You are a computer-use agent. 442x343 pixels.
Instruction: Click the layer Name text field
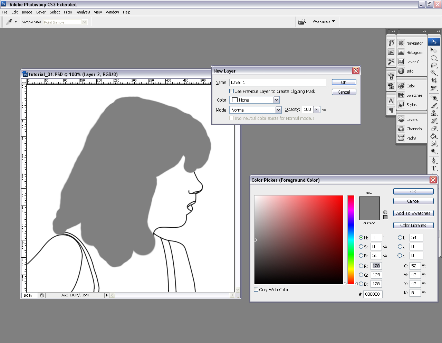click(278, 83)
